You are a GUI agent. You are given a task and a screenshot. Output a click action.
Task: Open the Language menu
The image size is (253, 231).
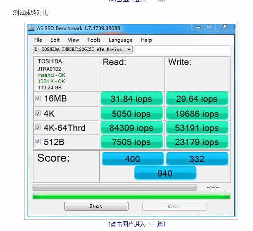120,40
